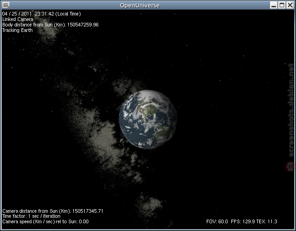296x231 pixels.
Task: Click the 'FOV: 60.0' value
Action: [217, 221]
